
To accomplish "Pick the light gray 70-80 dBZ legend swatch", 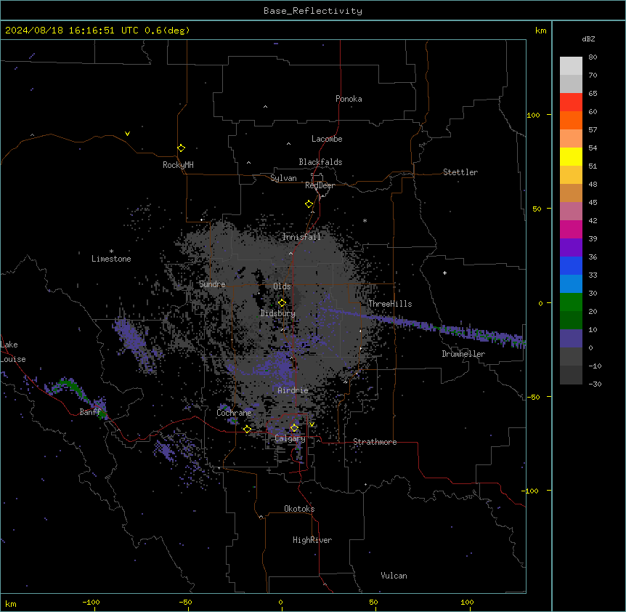I will tap(571, 66).
